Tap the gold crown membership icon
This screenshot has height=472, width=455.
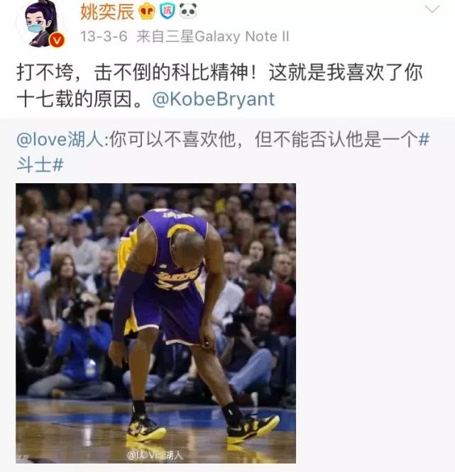pos(147,12)
